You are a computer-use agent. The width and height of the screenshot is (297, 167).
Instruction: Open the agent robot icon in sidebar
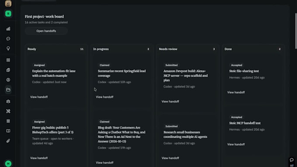click(8, 101)
